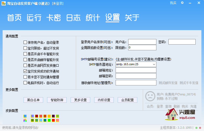Click the delivery truck app icon in title bar
The height and width of the screenshot is (131, 204).
pyautogui.click(x=3, y=3)
